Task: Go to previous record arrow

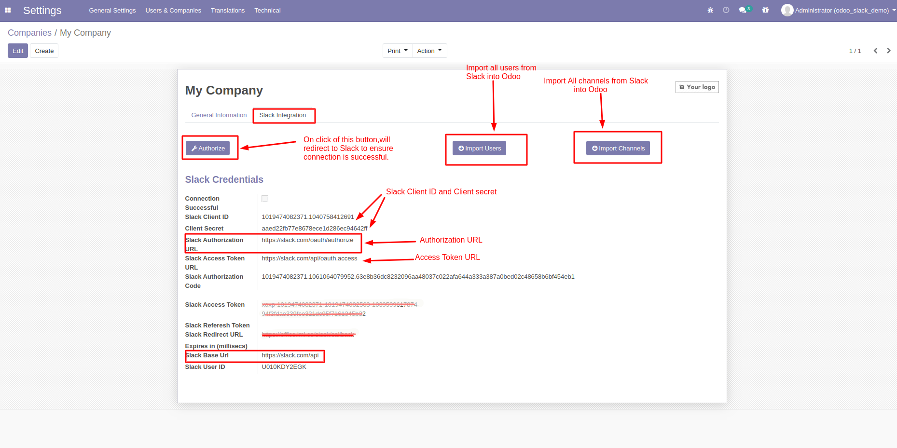Action: [x=875, y=51]
